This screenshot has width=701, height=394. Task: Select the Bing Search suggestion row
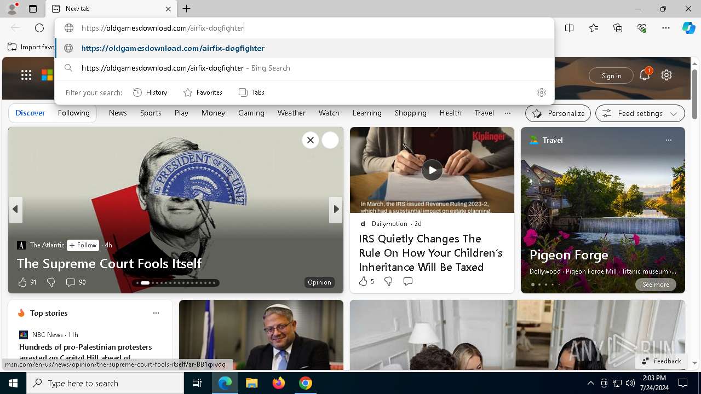pyautogui.click(x=304, y=68)
